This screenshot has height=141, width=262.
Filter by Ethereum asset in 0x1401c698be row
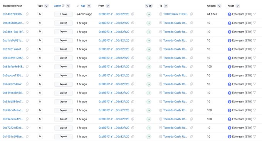pyautogui.click(x=254, y=136)
